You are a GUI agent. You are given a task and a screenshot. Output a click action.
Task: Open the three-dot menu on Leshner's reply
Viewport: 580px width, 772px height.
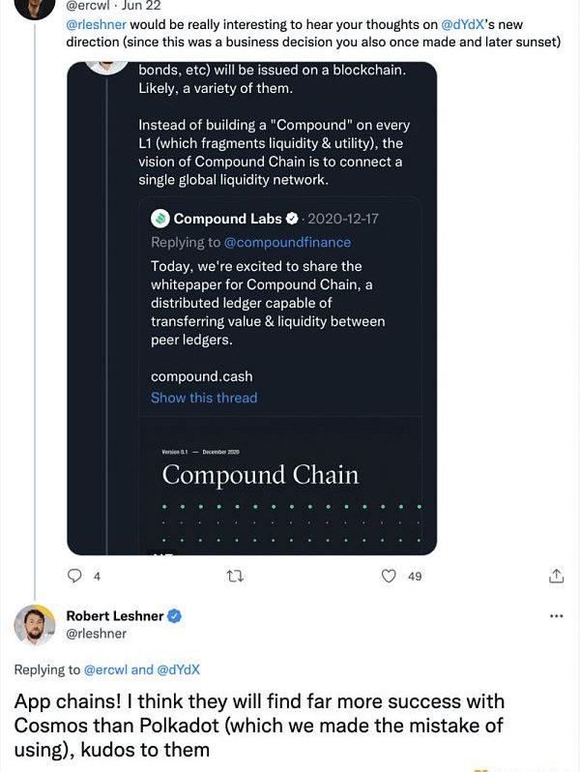(x=556, y=616)
